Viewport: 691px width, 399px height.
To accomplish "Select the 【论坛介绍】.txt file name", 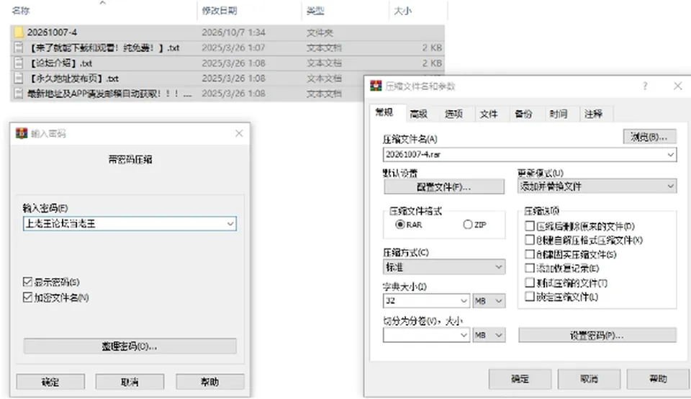I will click(x=60, y=63).
